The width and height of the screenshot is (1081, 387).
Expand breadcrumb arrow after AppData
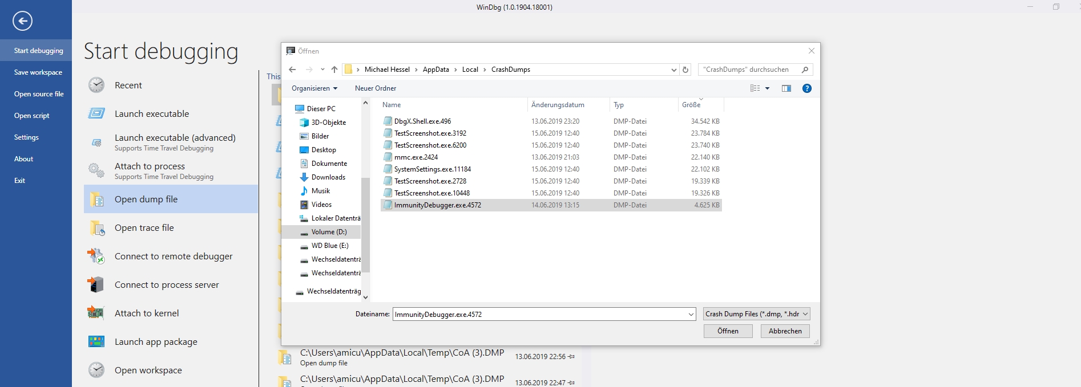[x=455, y=70]
